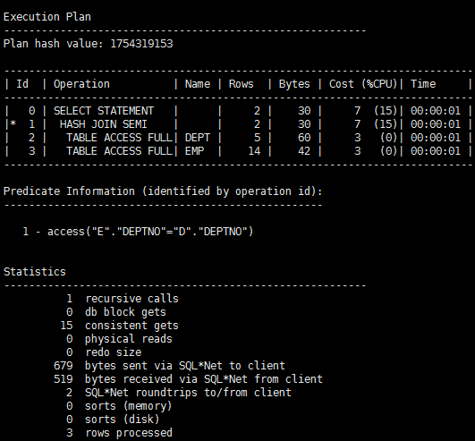Click the consistent gets statistic line
Screen dimensions: 475x441
(x=120, y=326)
